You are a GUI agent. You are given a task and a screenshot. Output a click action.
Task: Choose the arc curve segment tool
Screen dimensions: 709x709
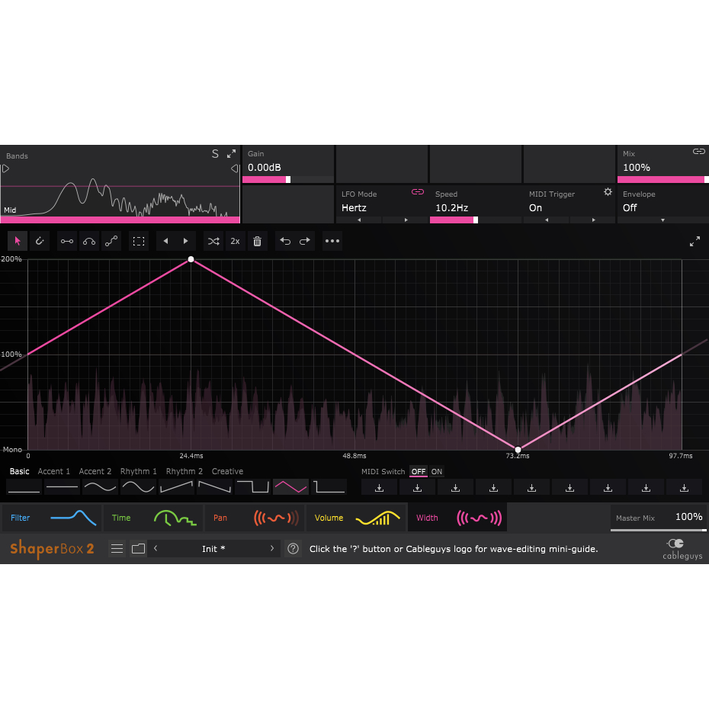coord(89,241)
